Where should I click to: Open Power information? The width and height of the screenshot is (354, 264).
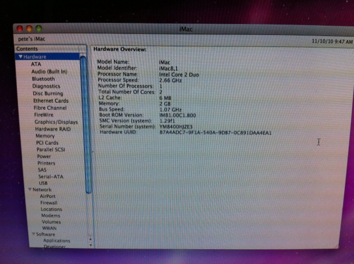44,156
